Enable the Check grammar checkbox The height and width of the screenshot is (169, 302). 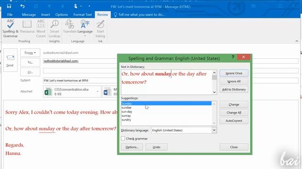coord(123,138)
